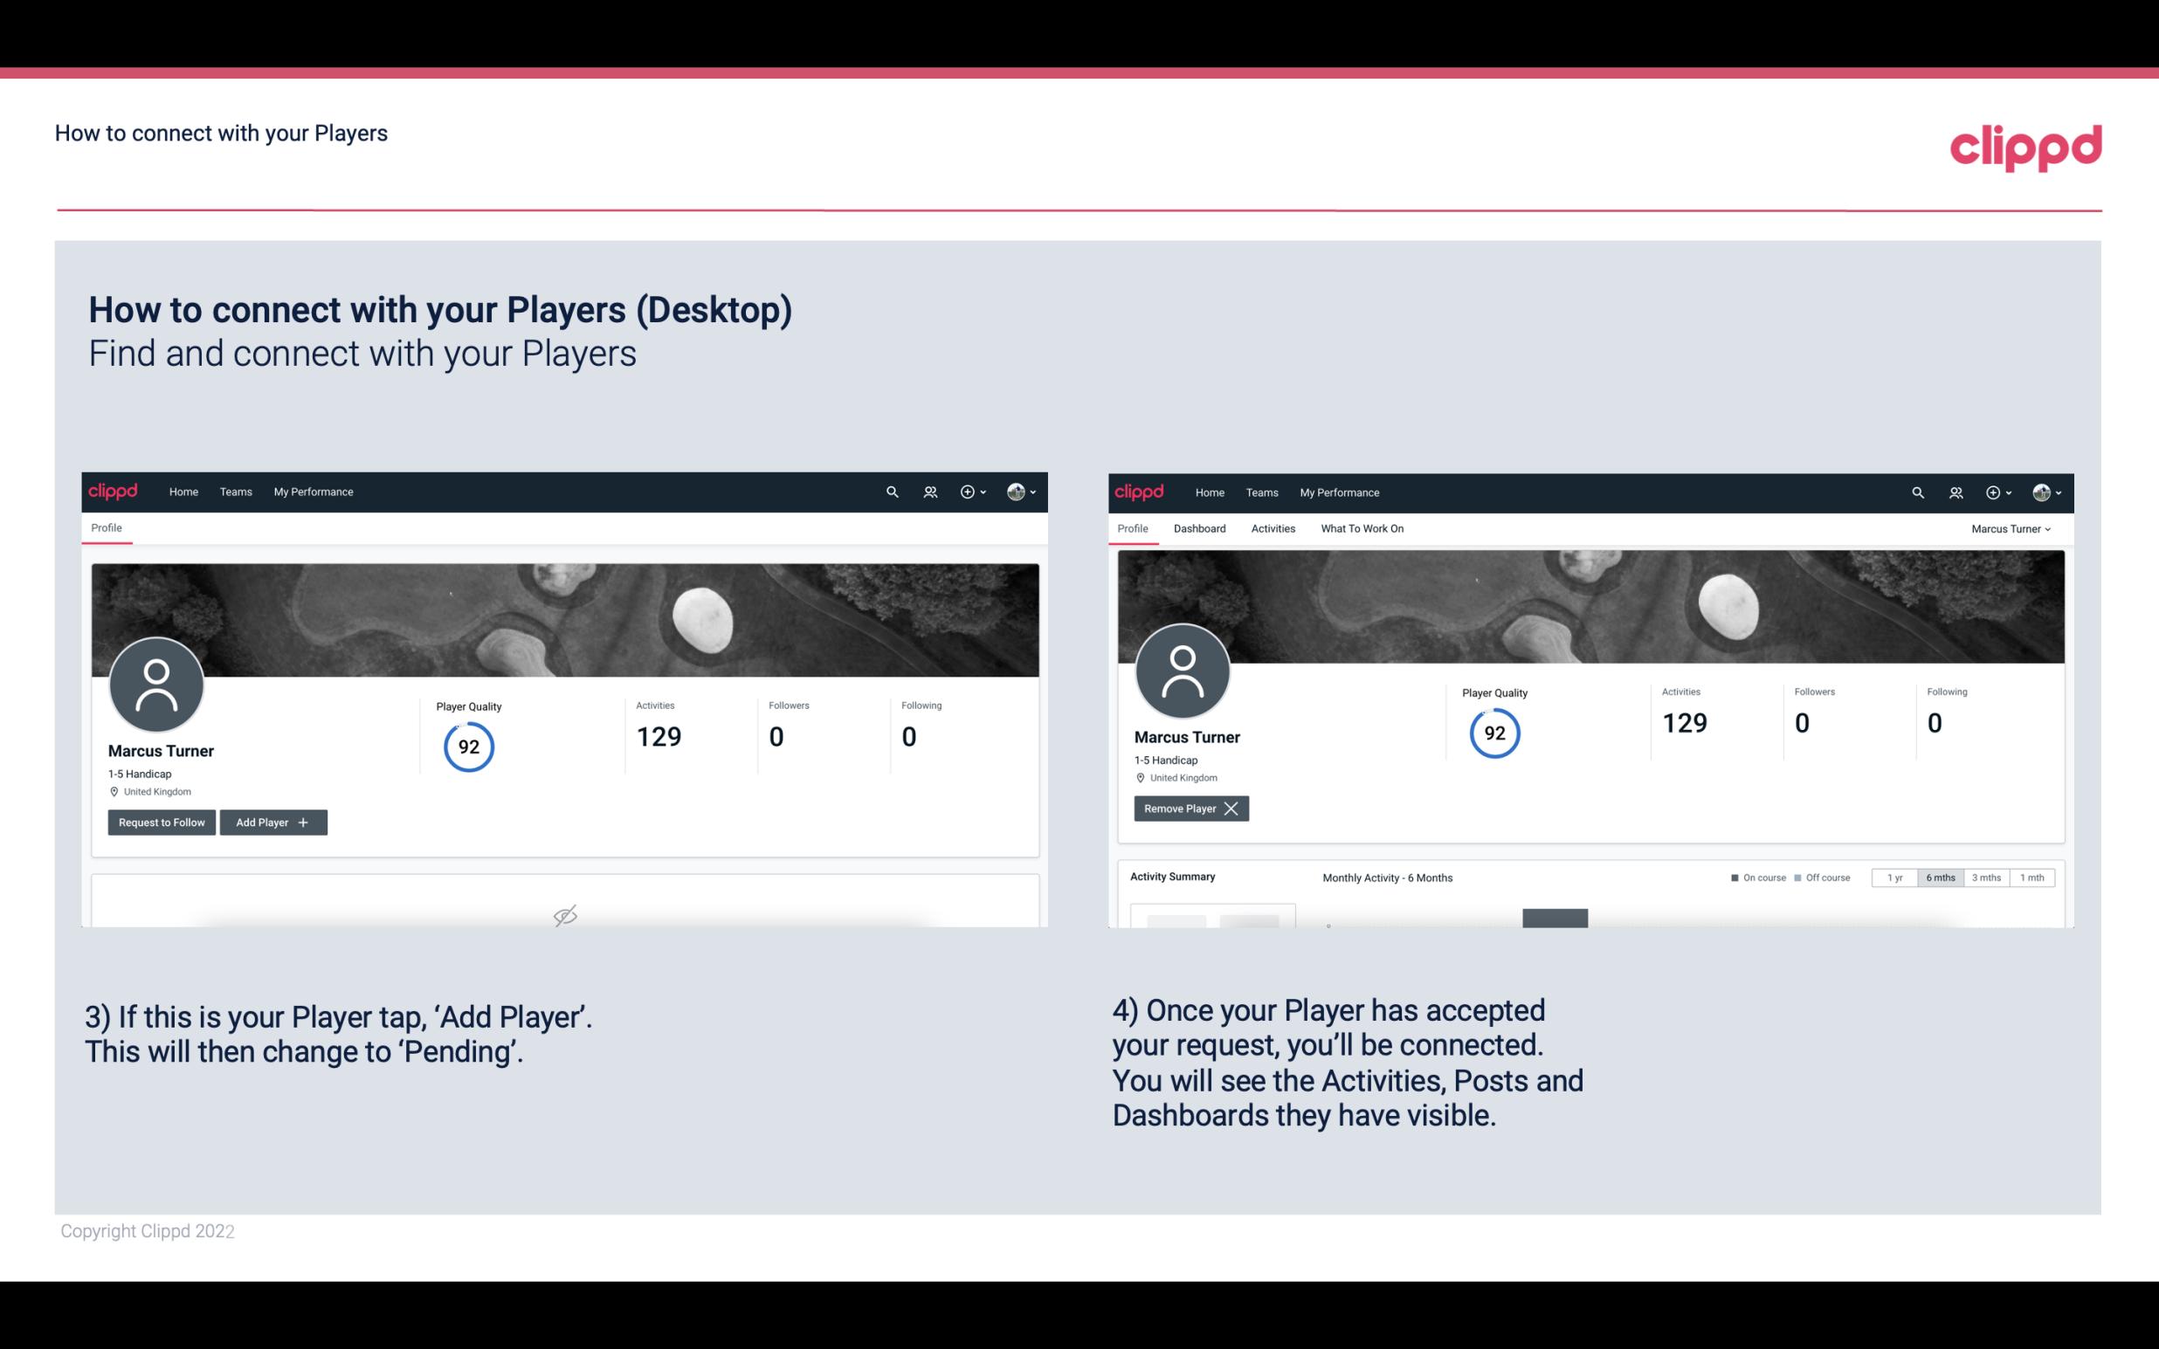Select the 'Dashboard' tab in right panel

pos(1198,528)
